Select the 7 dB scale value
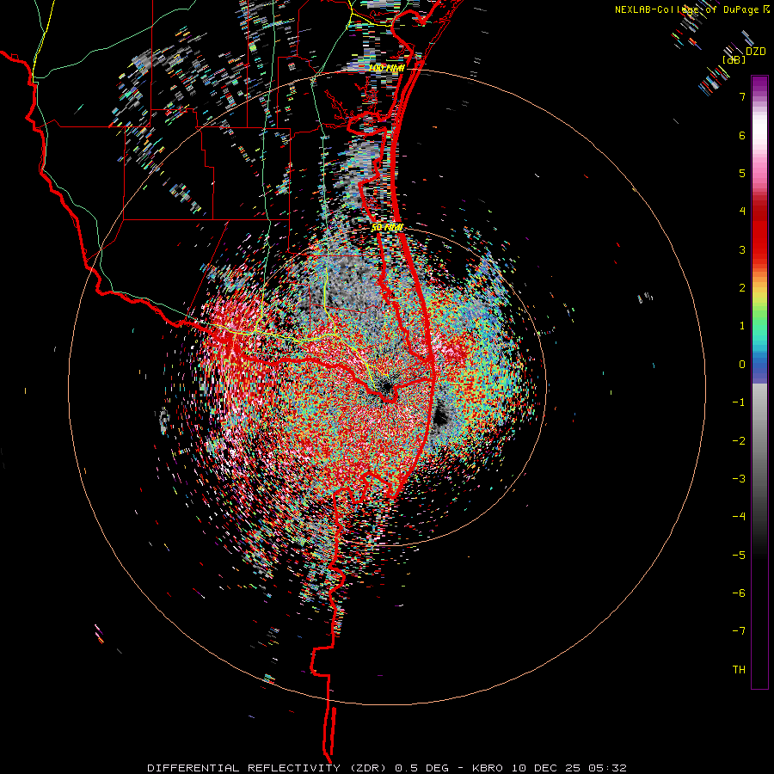The height and width of the screenshot is (774, 774). [742, 96]
